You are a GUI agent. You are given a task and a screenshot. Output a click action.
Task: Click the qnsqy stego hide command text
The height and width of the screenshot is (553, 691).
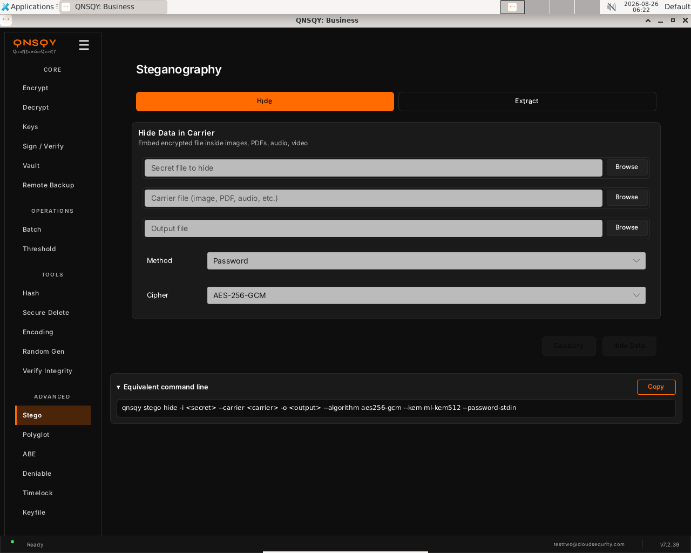[x=319, y=408]
